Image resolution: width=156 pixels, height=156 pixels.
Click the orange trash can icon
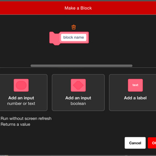tap(74, 27)
